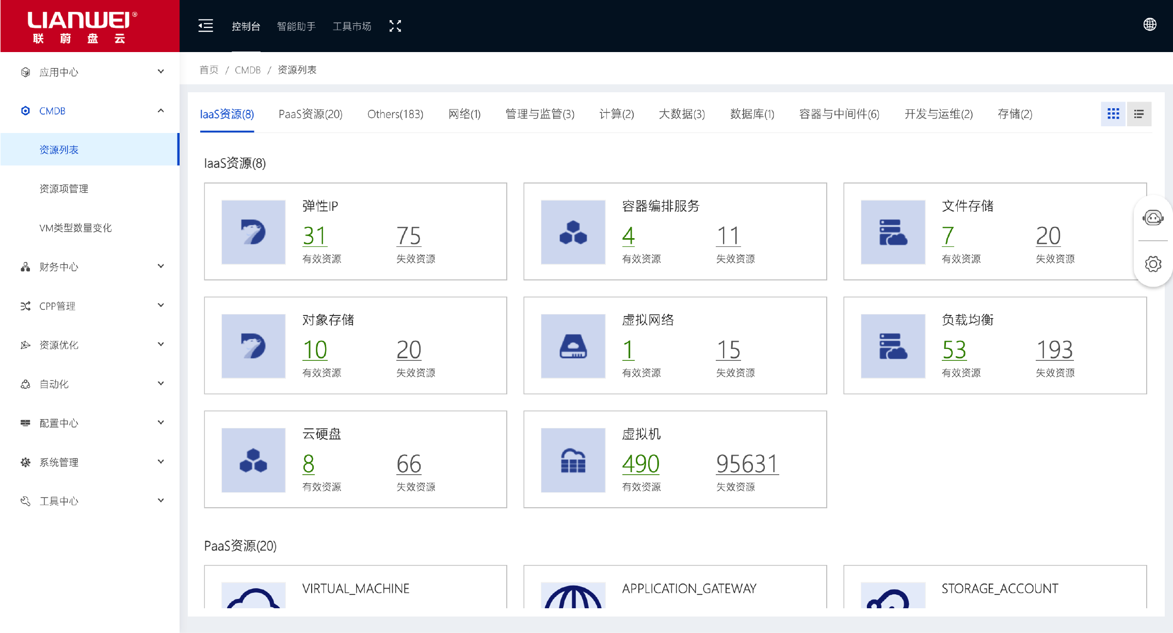
Task: Click the 财务中心 sidebar icon
Action: [x=25, y=266]
